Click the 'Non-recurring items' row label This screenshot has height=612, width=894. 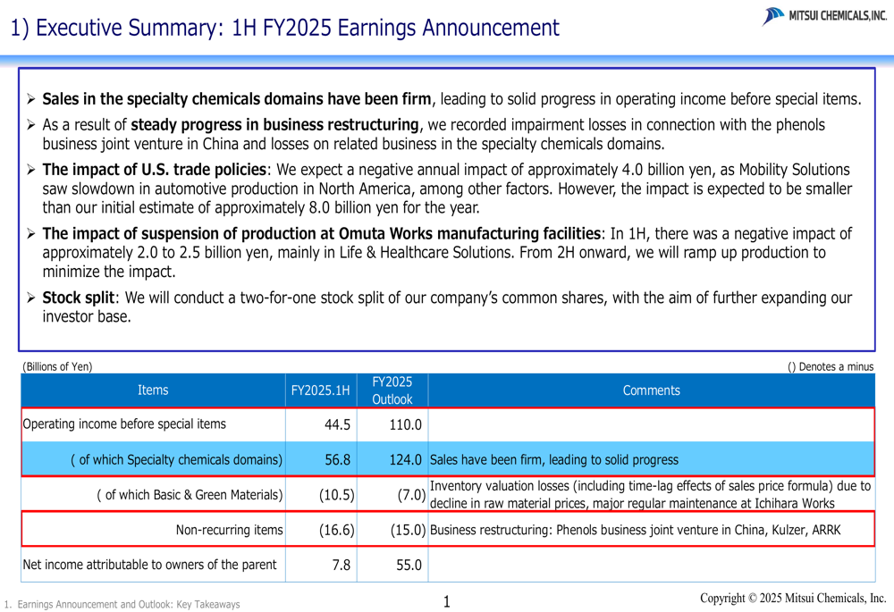pos(229,530)
